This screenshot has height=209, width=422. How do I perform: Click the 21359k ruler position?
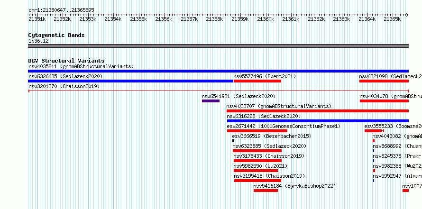pyautogui.click(x=240, y=19)
